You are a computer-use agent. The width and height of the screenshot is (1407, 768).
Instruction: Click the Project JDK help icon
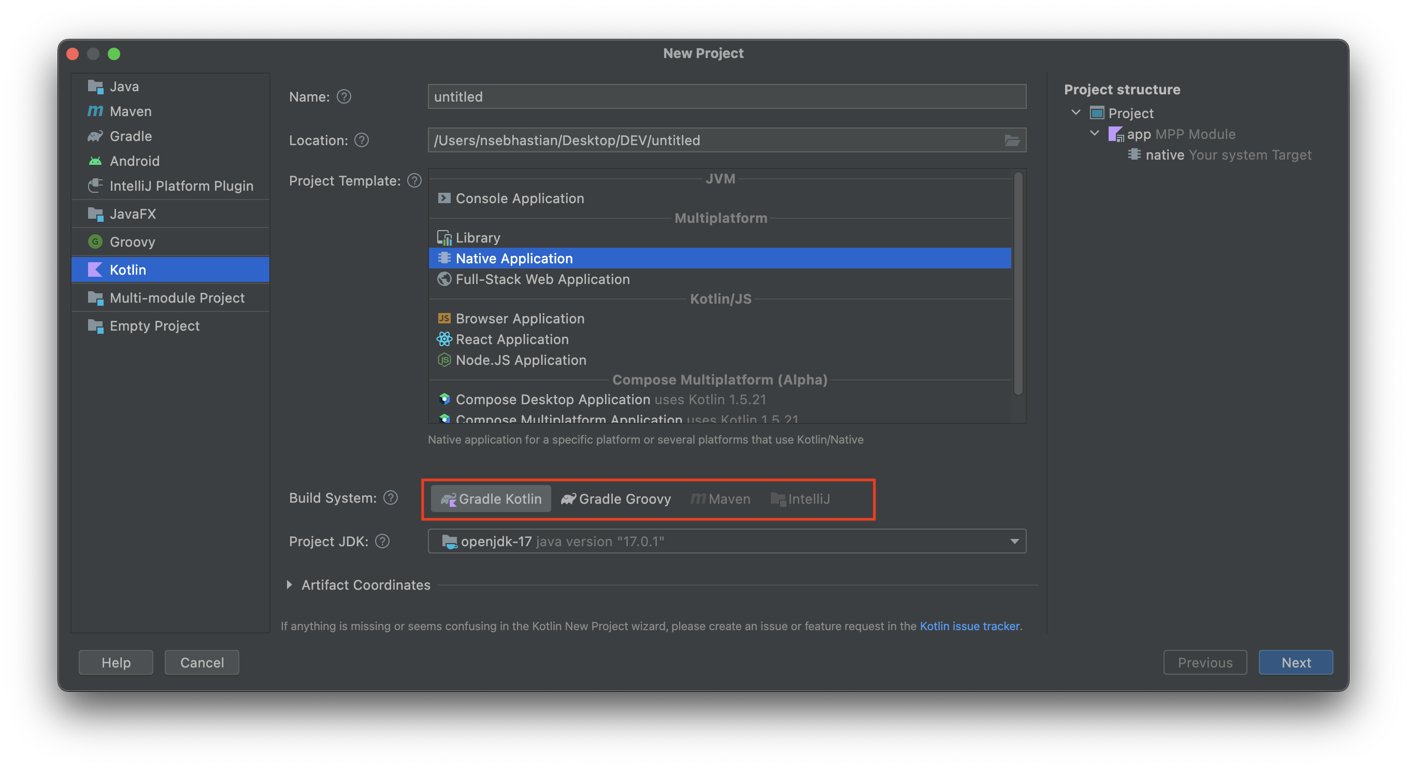point(382,542)
